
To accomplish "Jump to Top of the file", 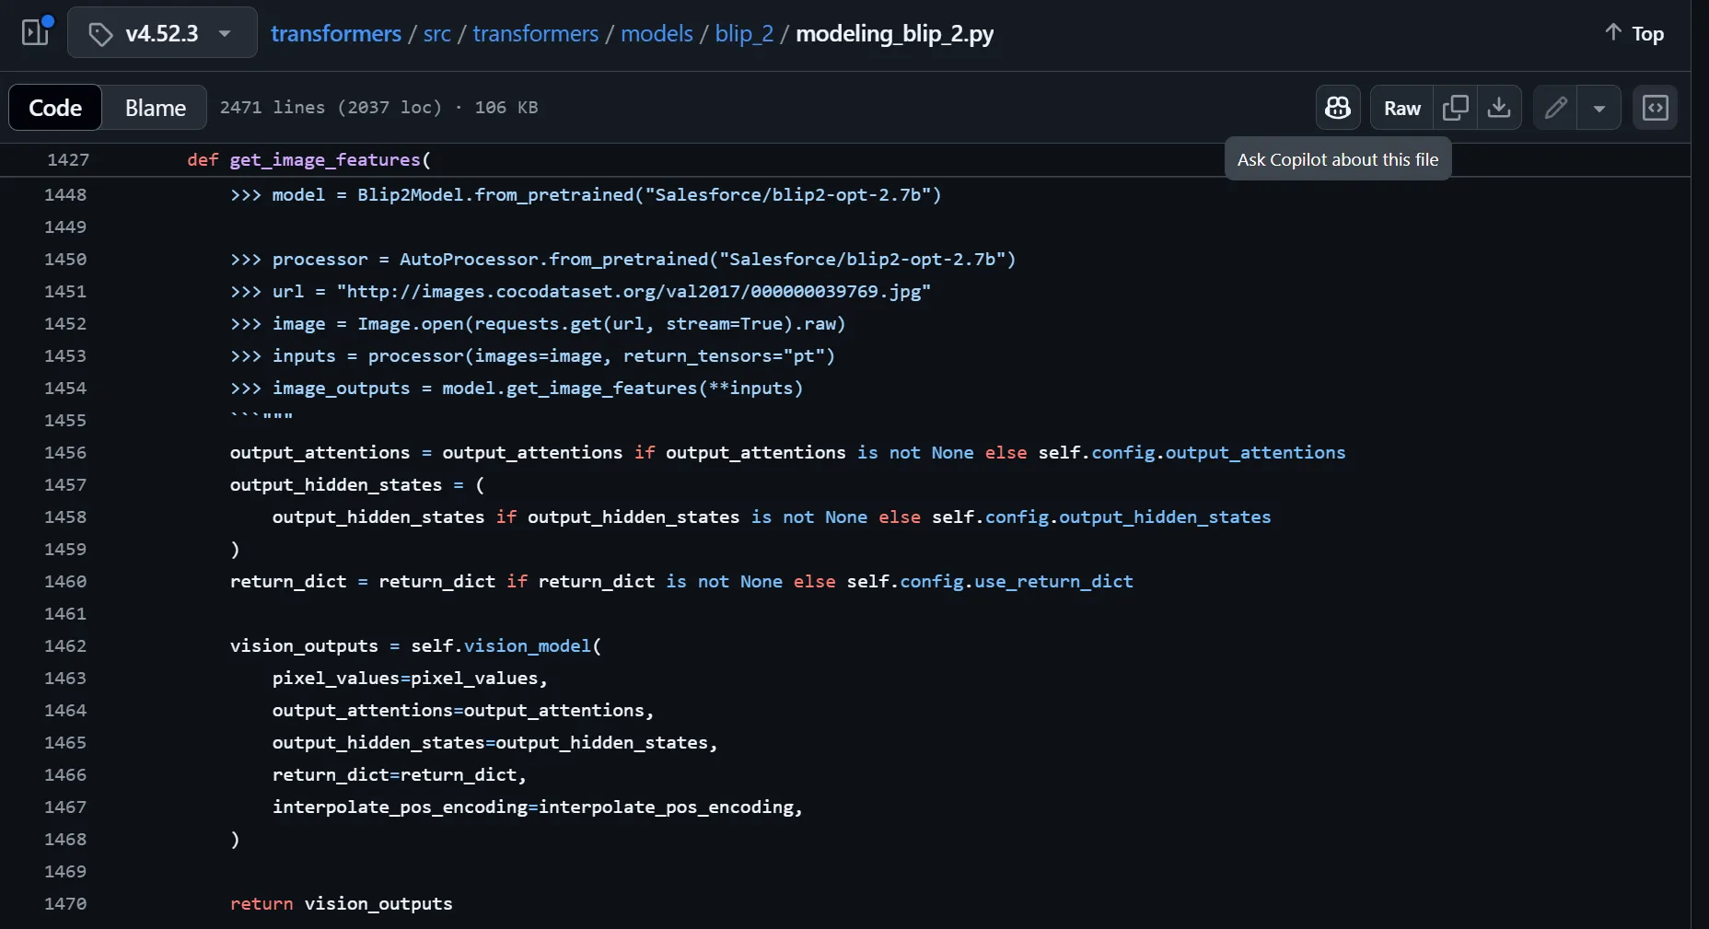I will pyautogui.click(x=1634, y=34).
